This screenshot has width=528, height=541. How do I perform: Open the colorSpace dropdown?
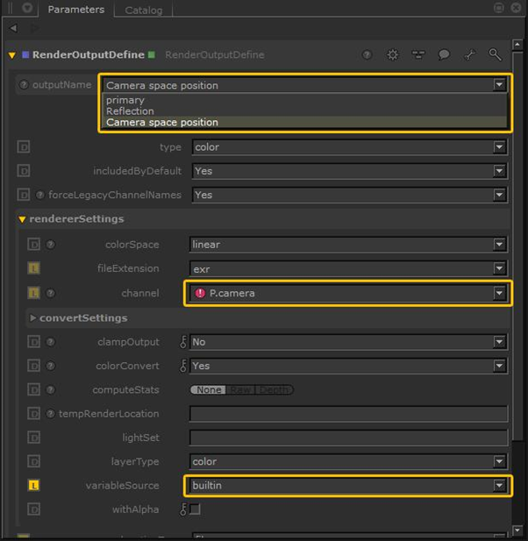point(348,245)
